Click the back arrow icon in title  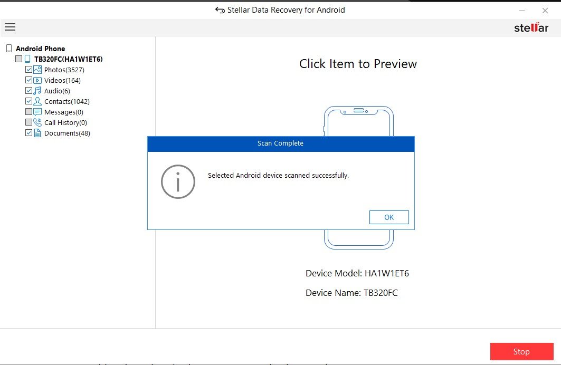(x=220, y=10)
